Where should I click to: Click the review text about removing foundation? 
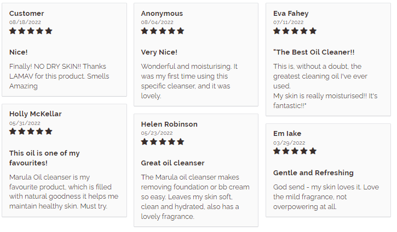tap(195, 197)
